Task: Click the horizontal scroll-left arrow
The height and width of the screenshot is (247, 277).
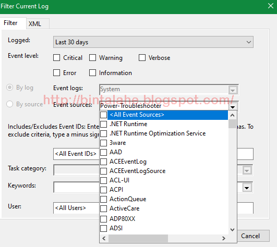Action: (104, 239)
